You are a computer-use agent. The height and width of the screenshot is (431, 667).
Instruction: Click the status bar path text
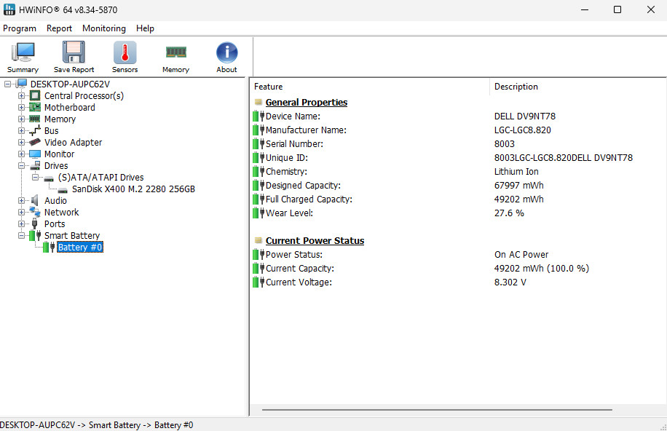coord(97,425)
